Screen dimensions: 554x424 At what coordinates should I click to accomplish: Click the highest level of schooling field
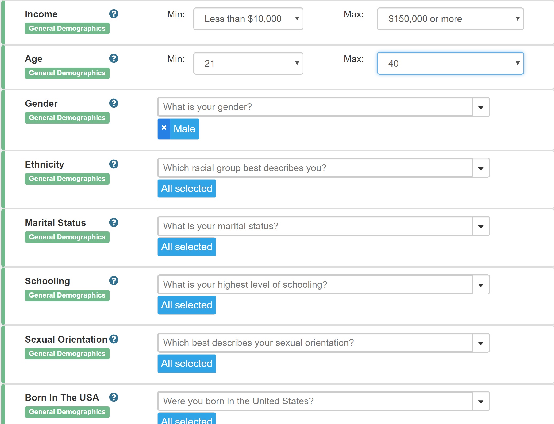point(315,284)
